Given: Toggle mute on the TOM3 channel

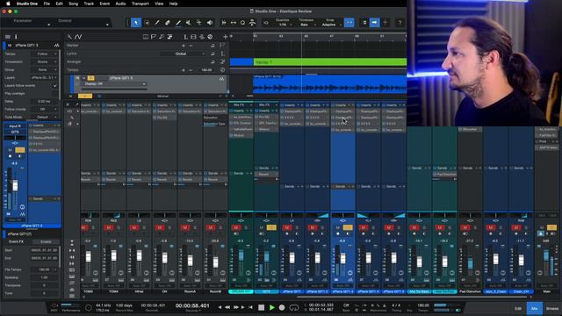Looking at the screenshot, I should click(83, 227).
